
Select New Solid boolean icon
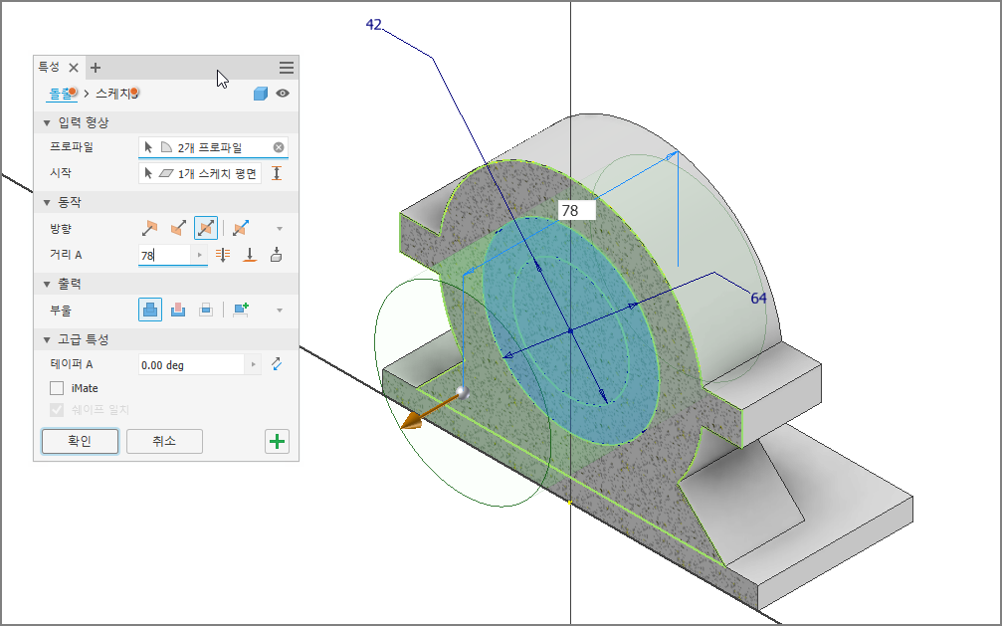point(241,311)
